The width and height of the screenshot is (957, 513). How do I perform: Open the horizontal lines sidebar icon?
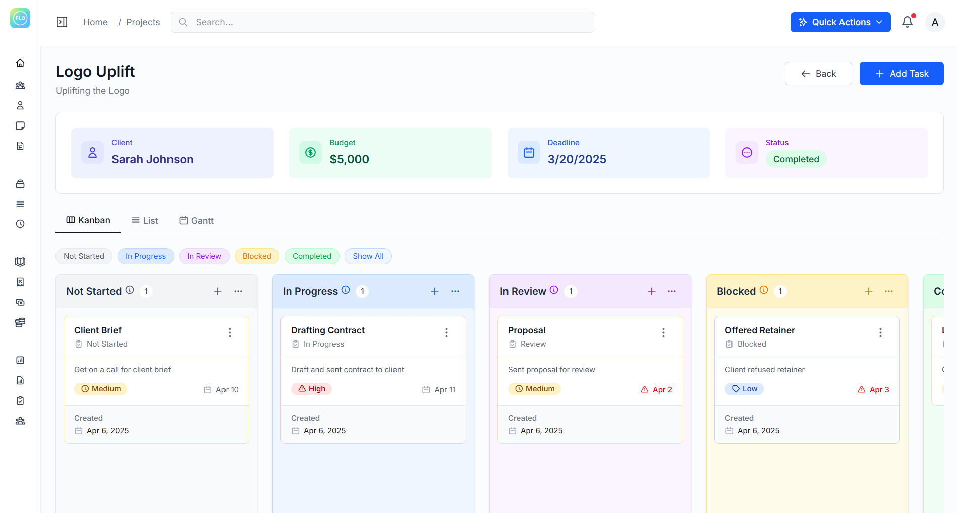pyautogui.click(x=20, y=204)
